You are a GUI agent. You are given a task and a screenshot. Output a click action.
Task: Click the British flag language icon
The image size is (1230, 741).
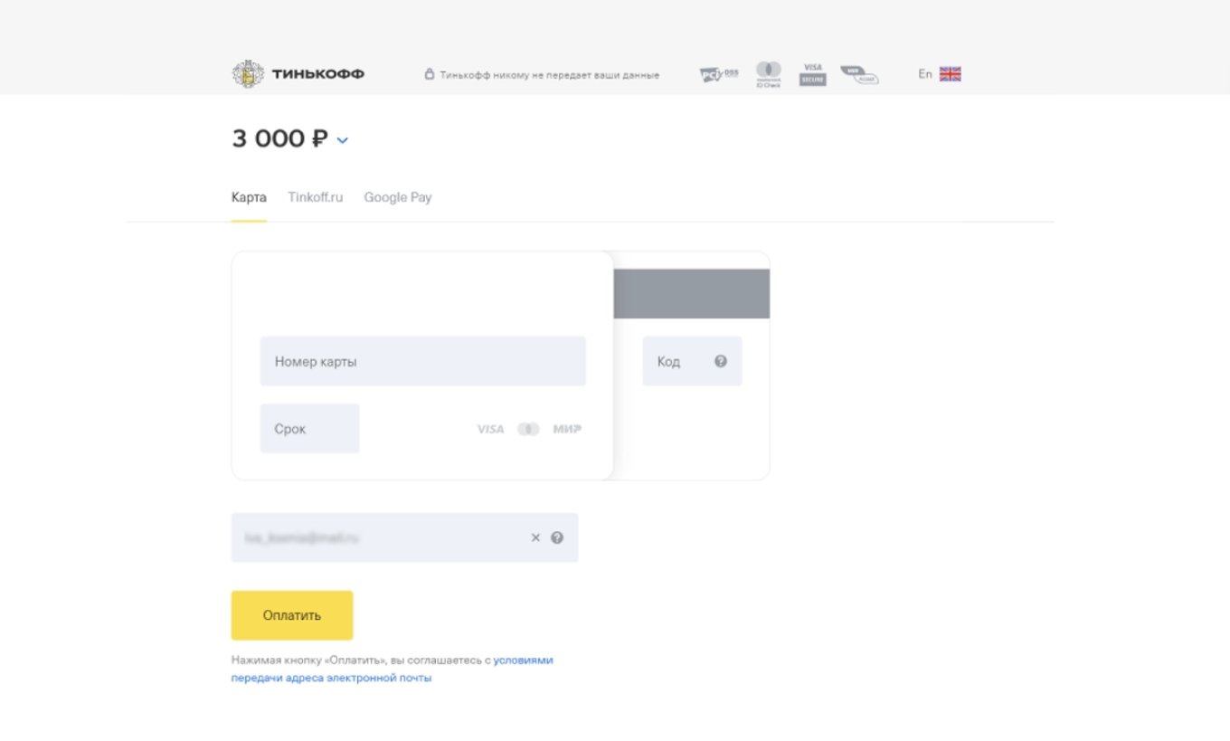point(950,73)
